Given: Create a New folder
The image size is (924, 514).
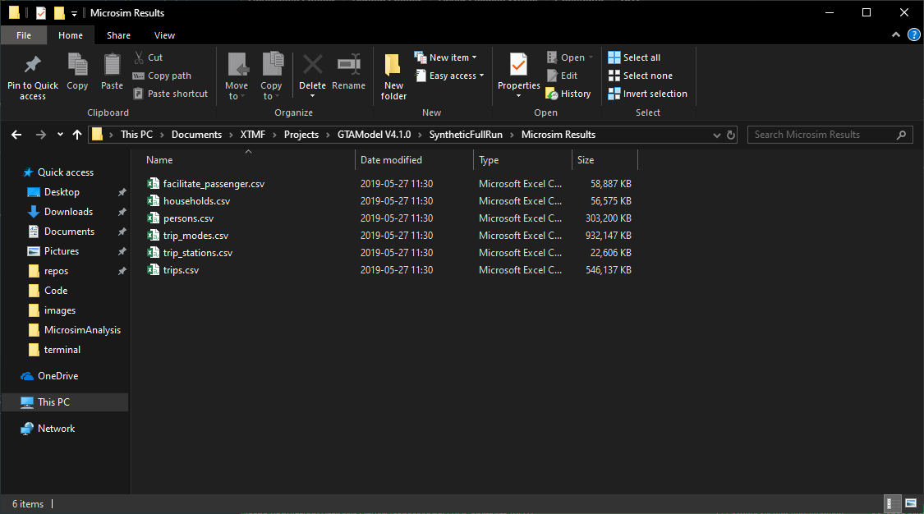Looking at the screenshot, I should tap(393, 76).
